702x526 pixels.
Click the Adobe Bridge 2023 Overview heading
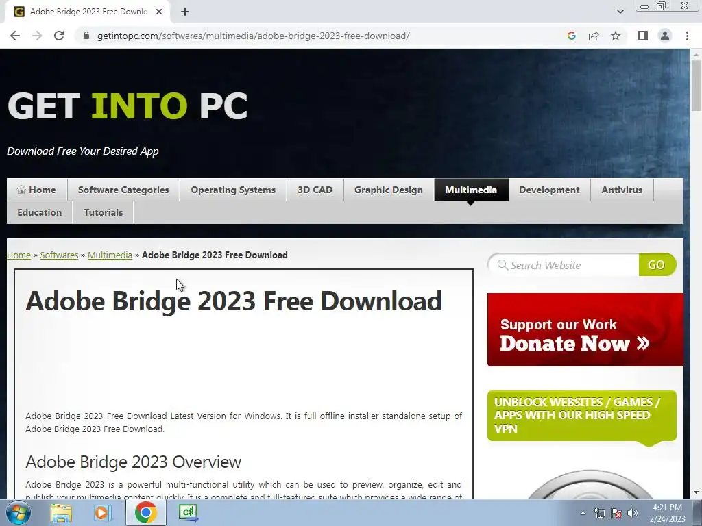click(134, 462)
